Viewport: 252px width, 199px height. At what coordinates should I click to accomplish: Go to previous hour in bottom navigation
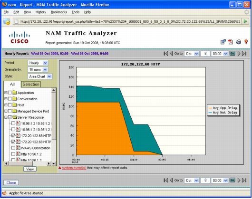click(171, 180)
